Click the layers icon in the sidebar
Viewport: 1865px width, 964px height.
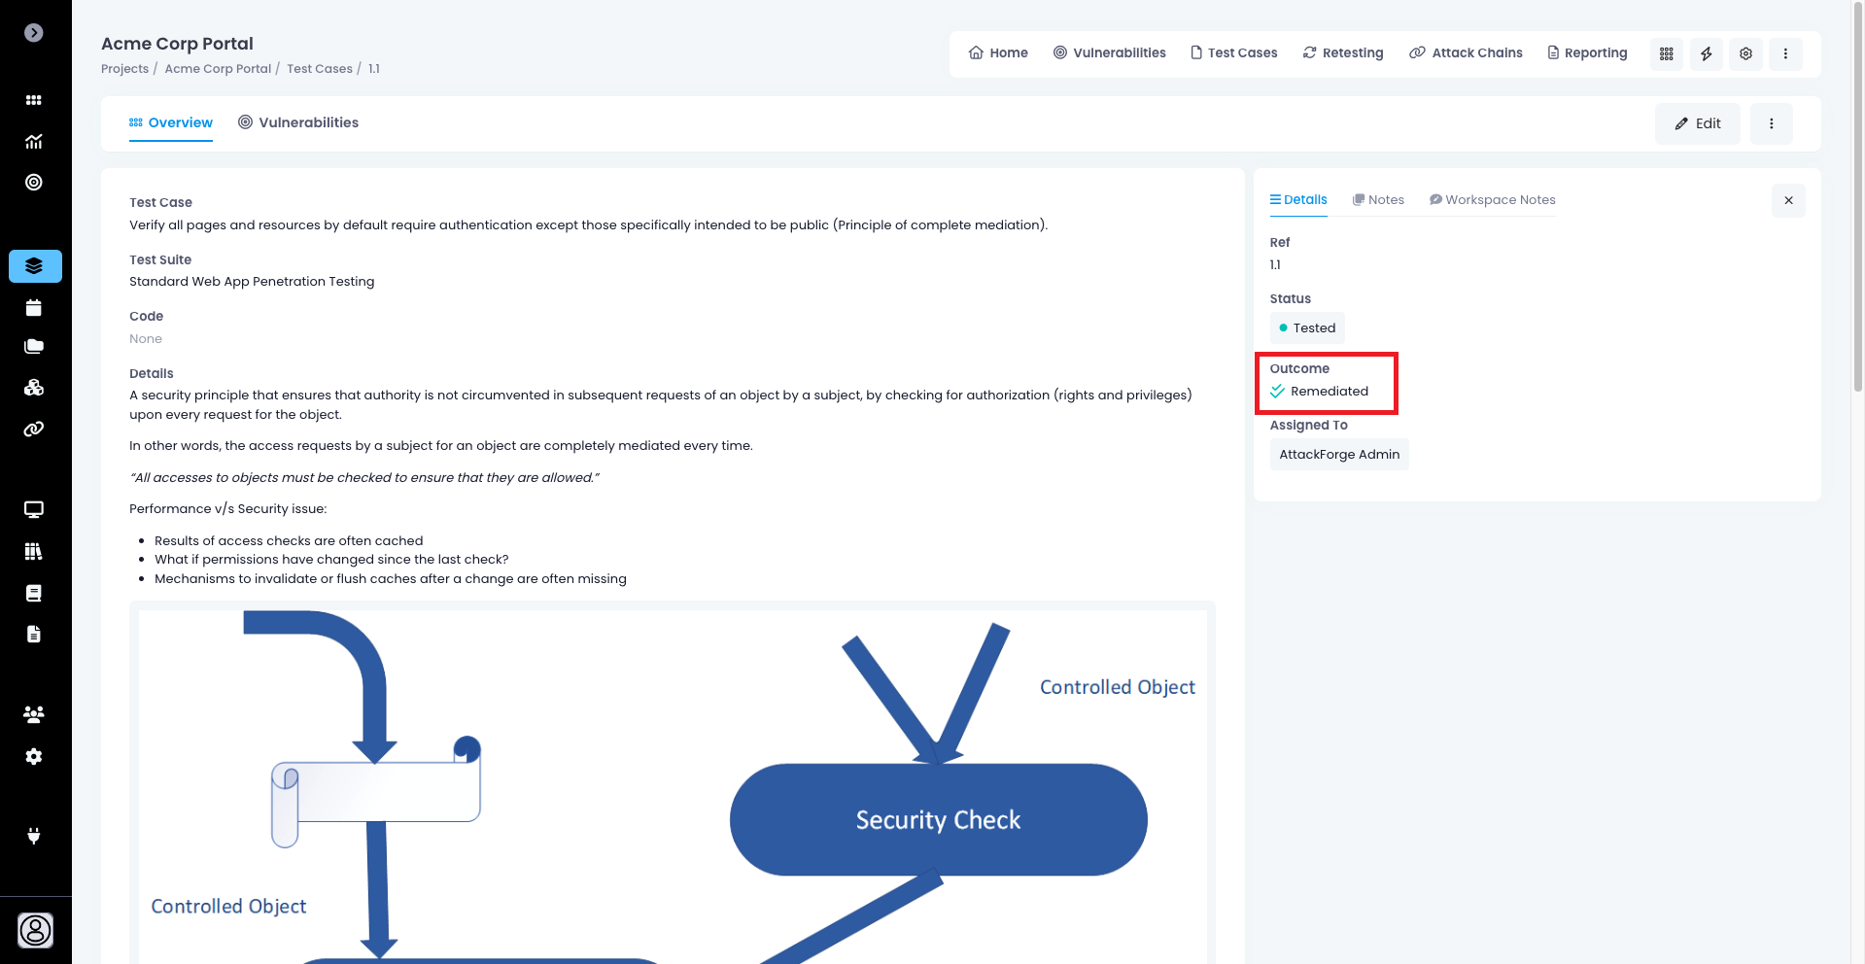(x=35, y=266)
